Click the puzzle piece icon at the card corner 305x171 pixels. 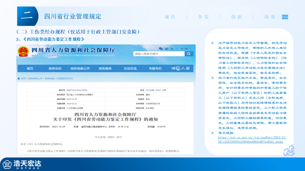(x=289, y=151)
